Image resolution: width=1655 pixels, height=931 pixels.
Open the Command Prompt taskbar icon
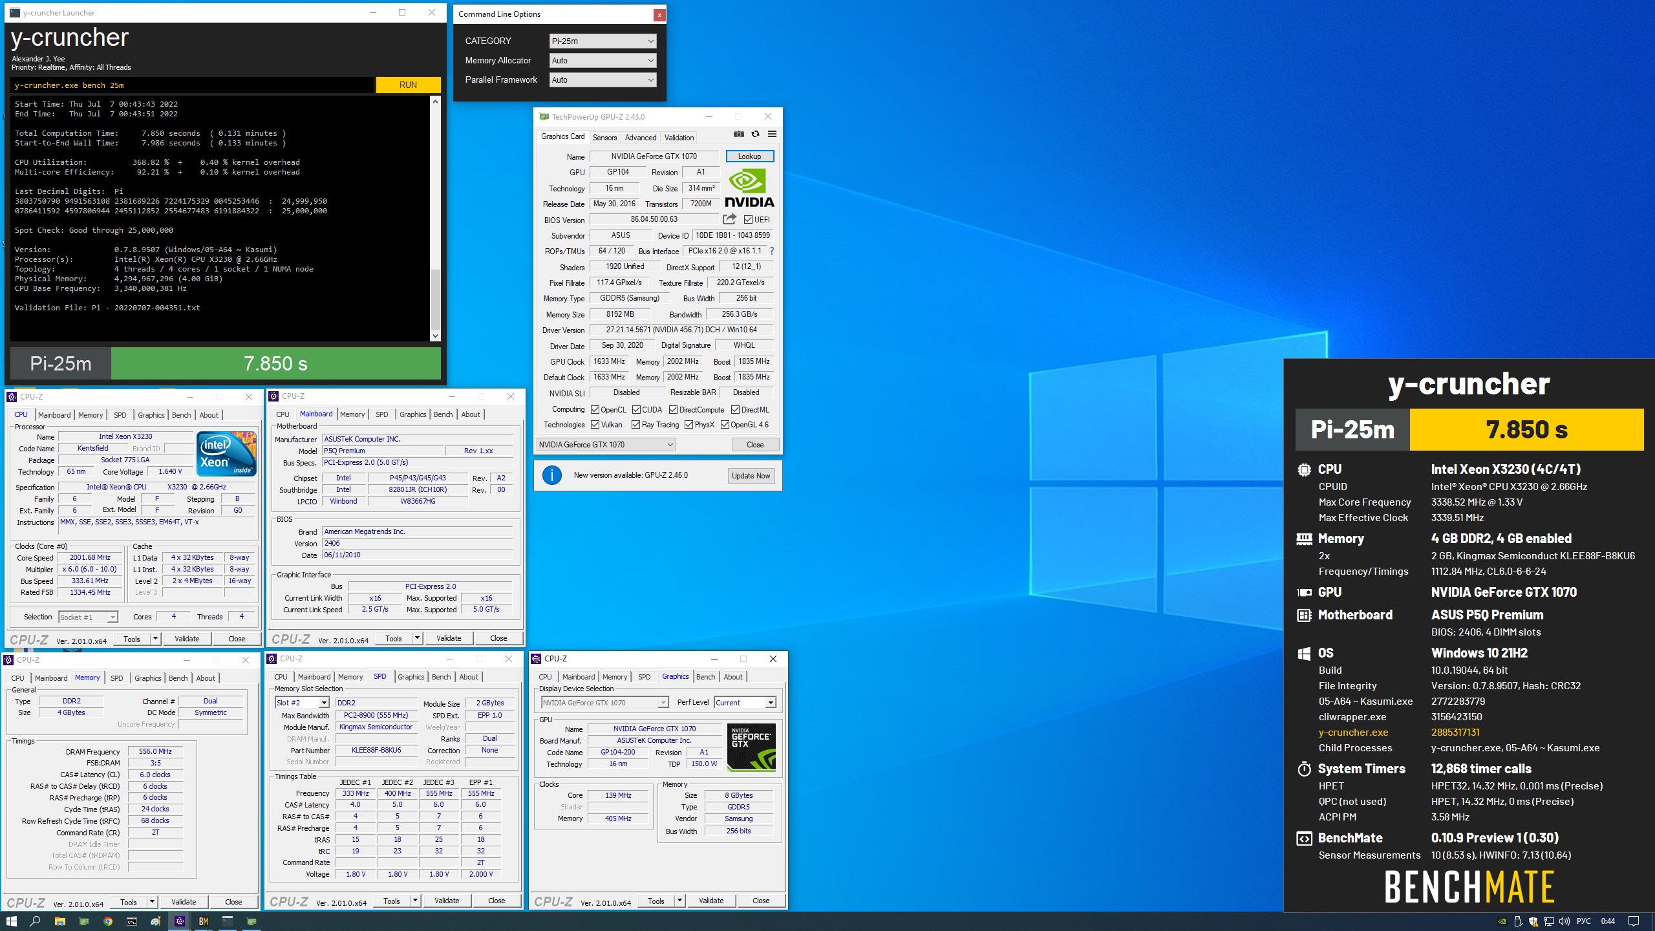[x=132, y=921]
